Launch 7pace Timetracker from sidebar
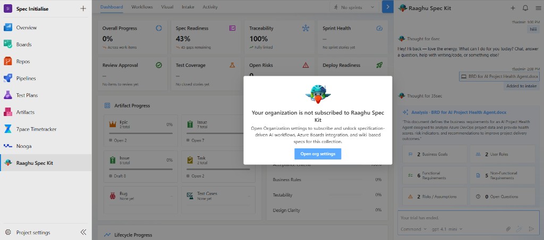Screen dimensions: 544x240 [x=46, y=129]
